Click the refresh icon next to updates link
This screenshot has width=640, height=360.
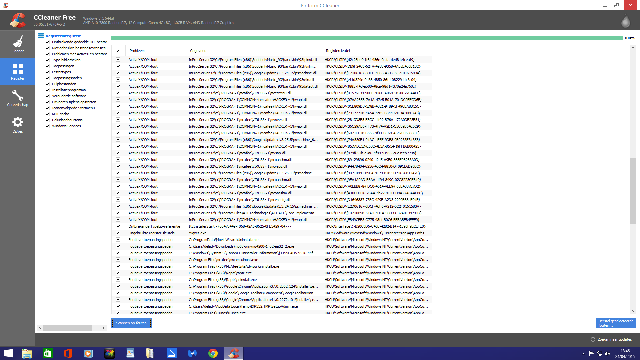coord(593,339)
